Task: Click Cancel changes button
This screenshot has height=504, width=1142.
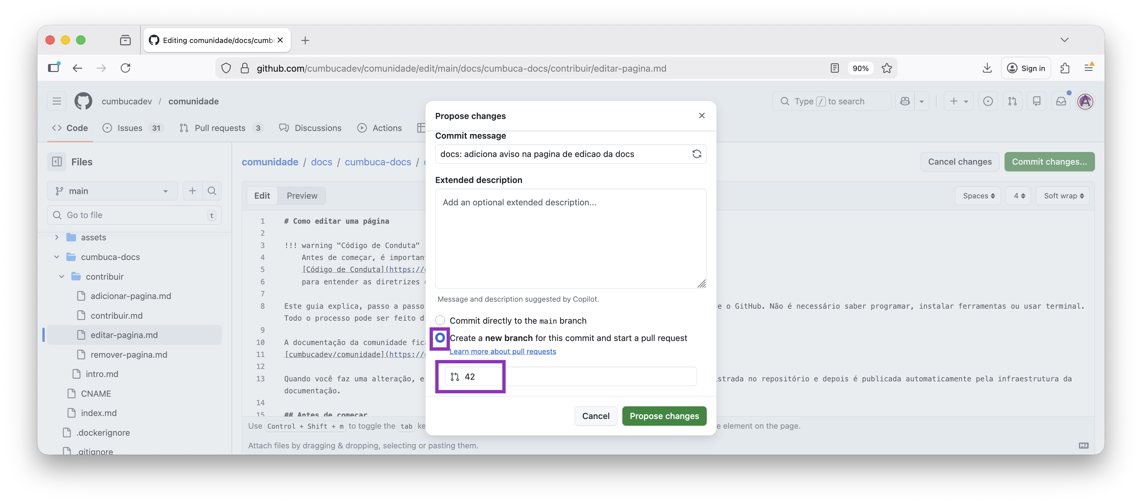Action: tap(959, 162)
